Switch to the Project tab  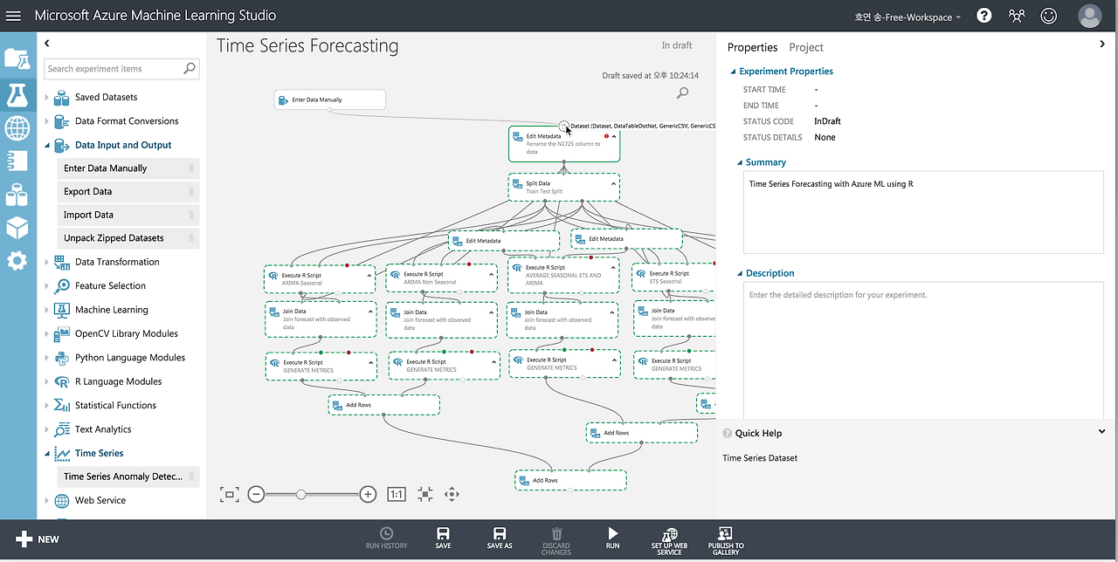point(805,47)
